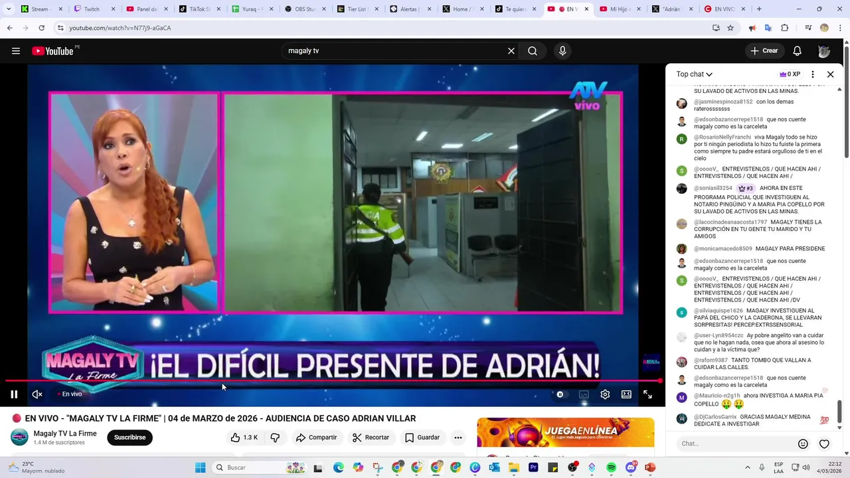Open the browser extensions puzzle icon
Screen dimensions: 850x478
[784, 28]
